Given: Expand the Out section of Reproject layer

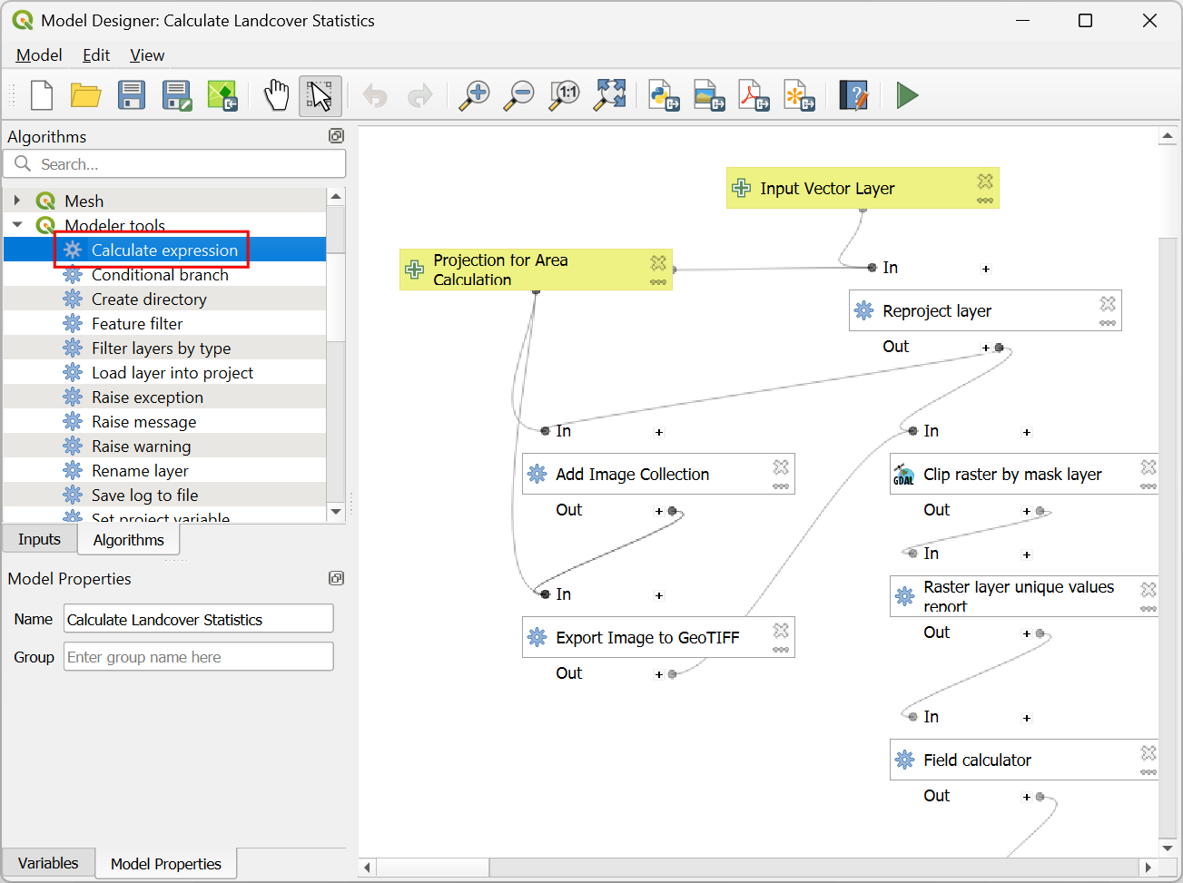Looking at the screenshot, I should coord(986,348).
